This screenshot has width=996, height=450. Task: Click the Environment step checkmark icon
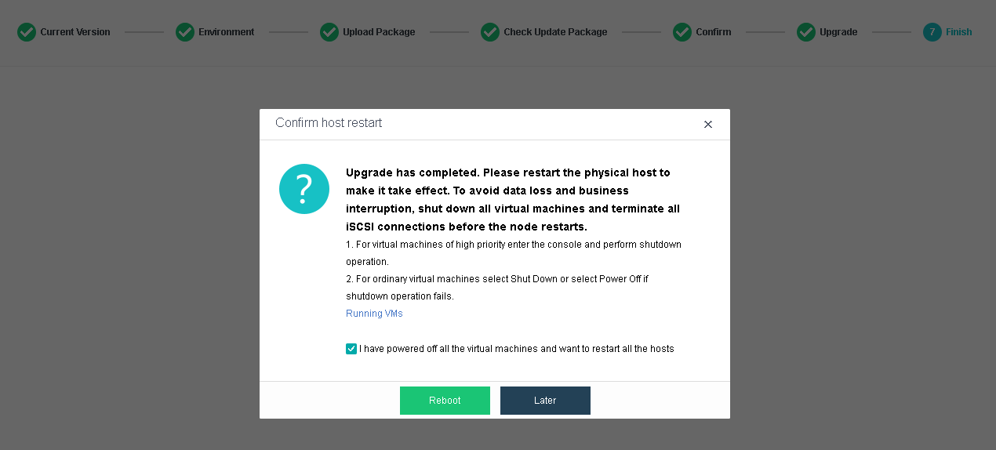[185, 32]
